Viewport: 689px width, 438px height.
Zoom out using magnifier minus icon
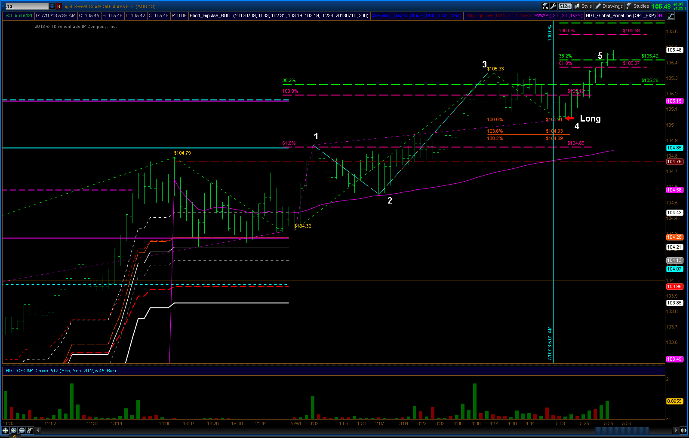click(x=22, y=430)
